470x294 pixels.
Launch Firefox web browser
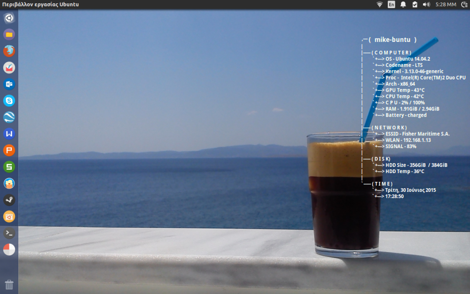(x=9, y=51)
